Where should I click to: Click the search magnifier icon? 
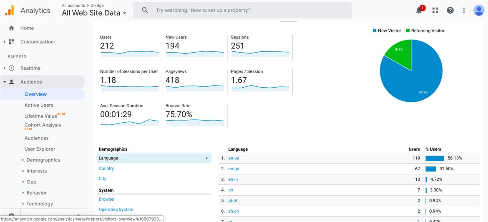145,10
